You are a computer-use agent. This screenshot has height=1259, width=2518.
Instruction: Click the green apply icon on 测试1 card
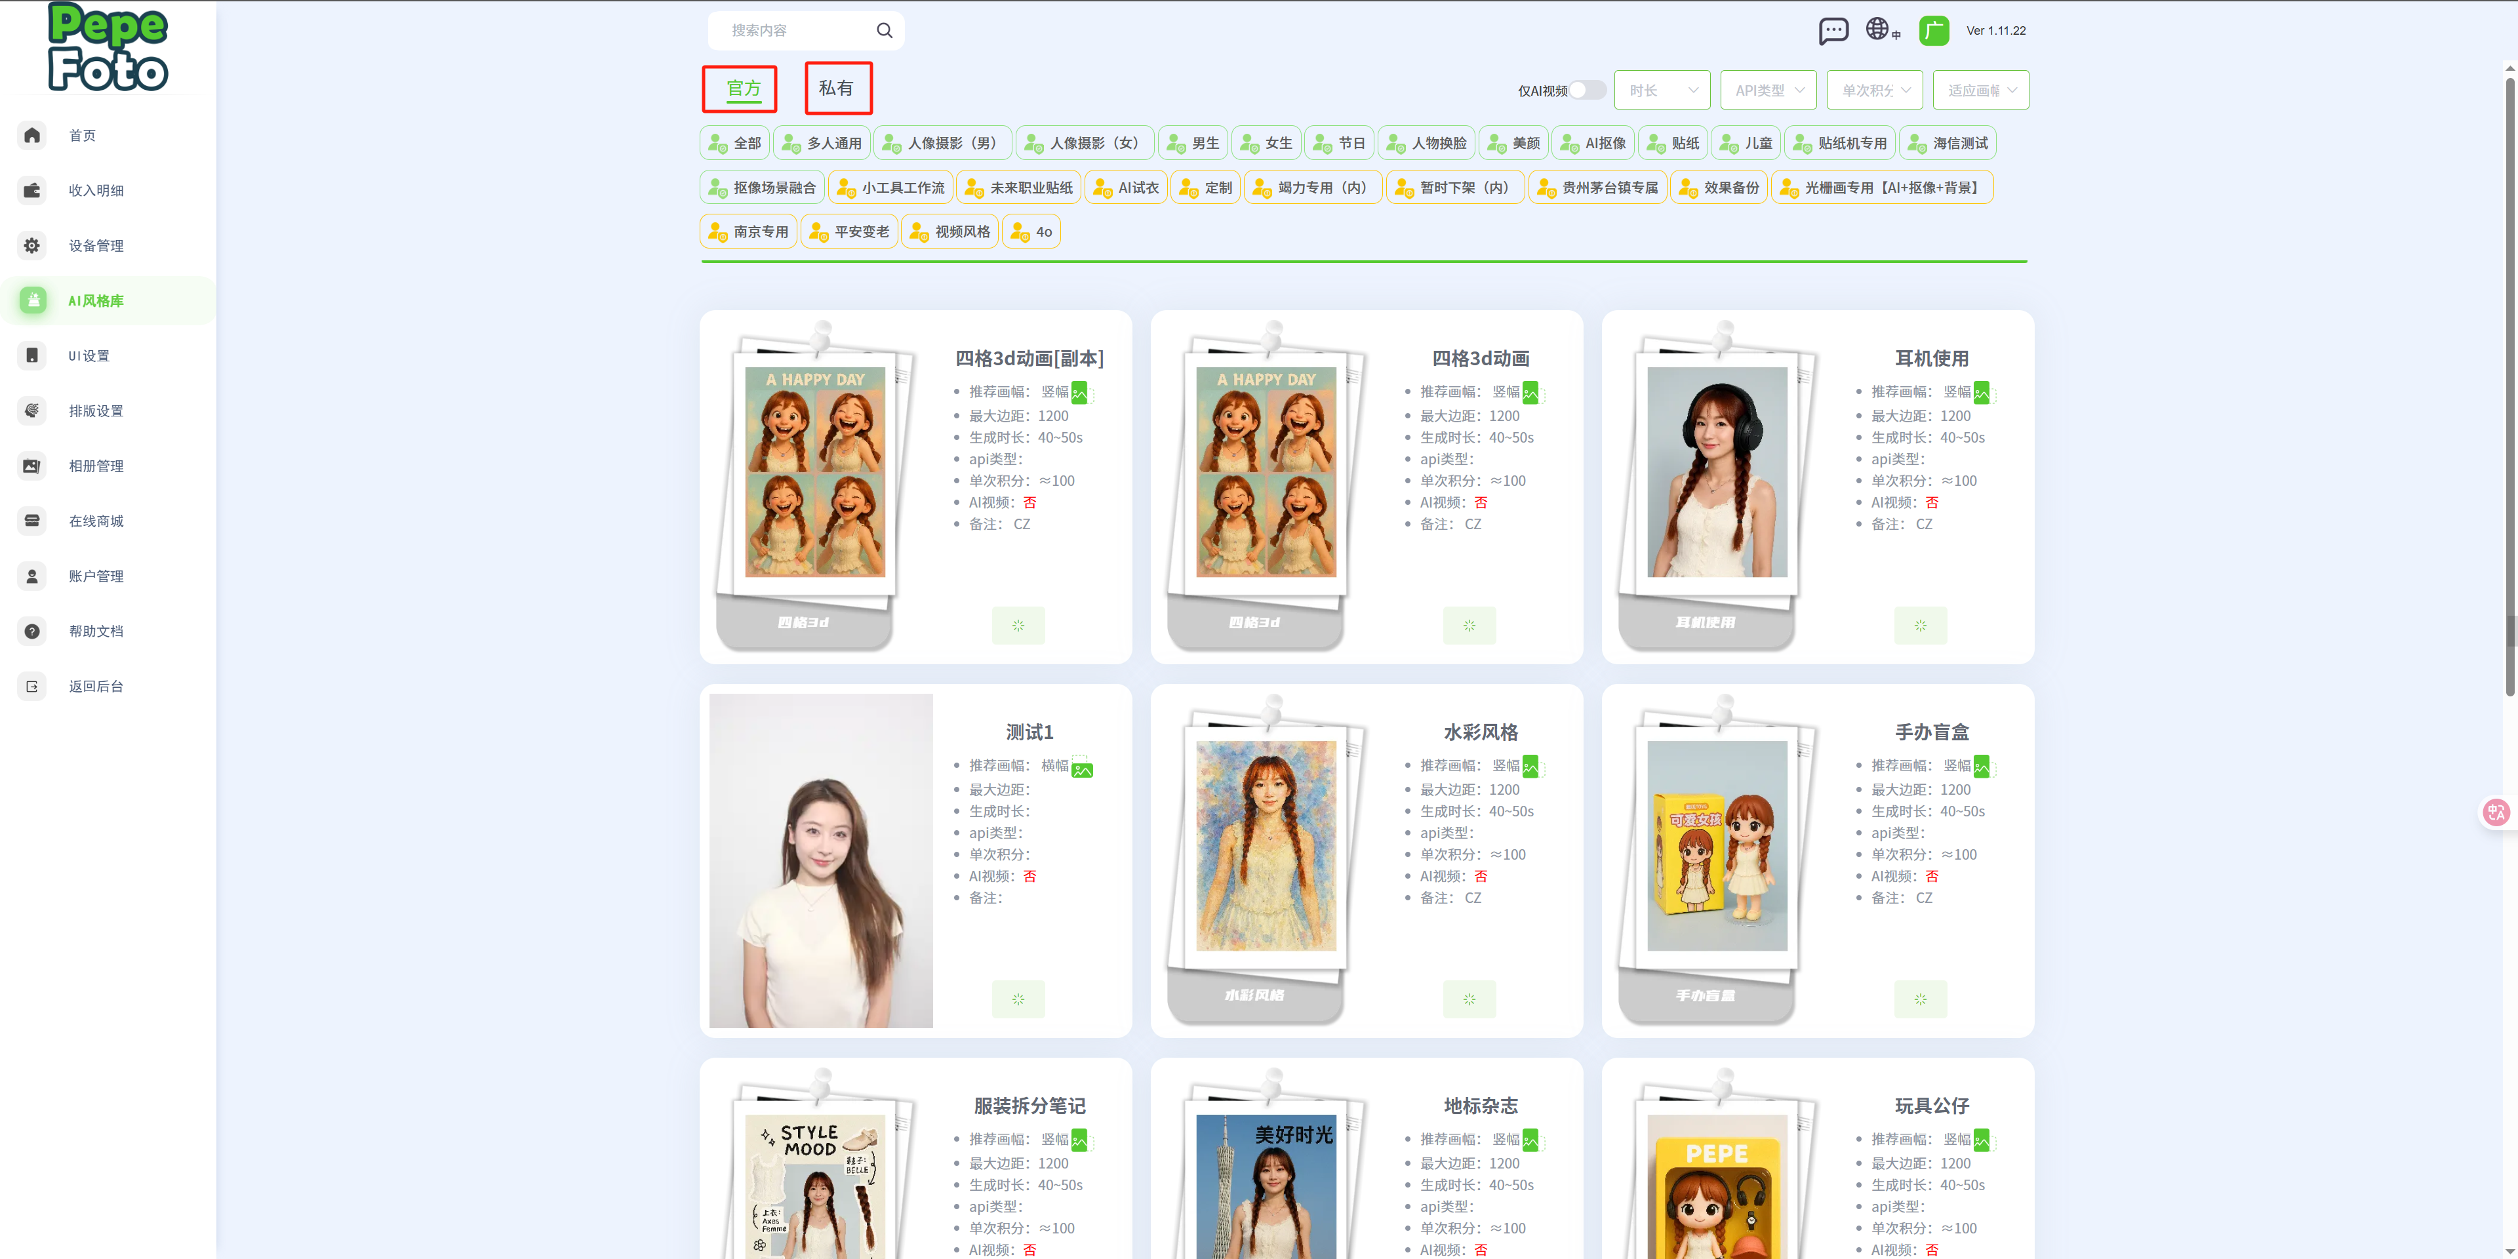pos(1018,999)
